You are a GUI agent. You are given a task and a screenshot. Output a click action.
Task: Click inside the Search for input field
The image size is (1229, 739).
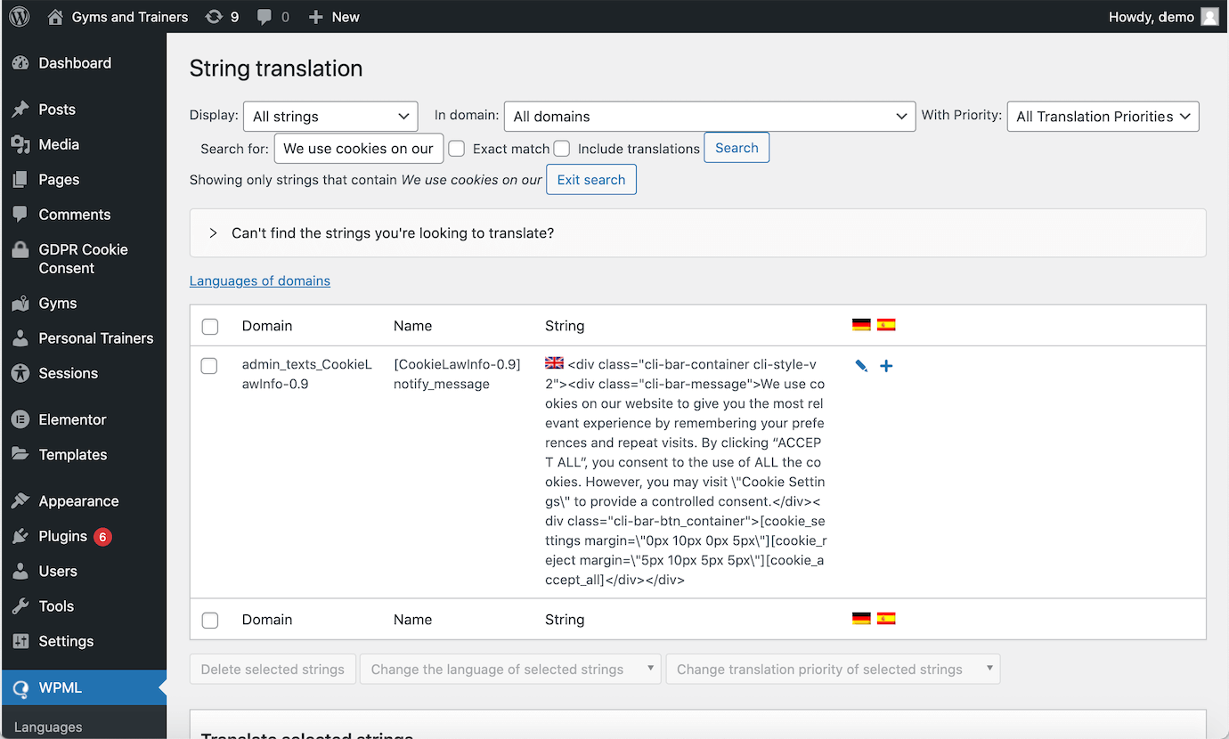click(x=359, y=148)
